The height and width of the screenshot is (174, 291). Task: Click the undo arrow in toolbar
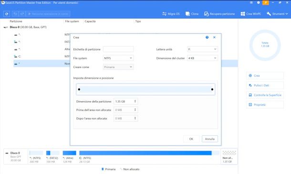click(x=15, y=14)
